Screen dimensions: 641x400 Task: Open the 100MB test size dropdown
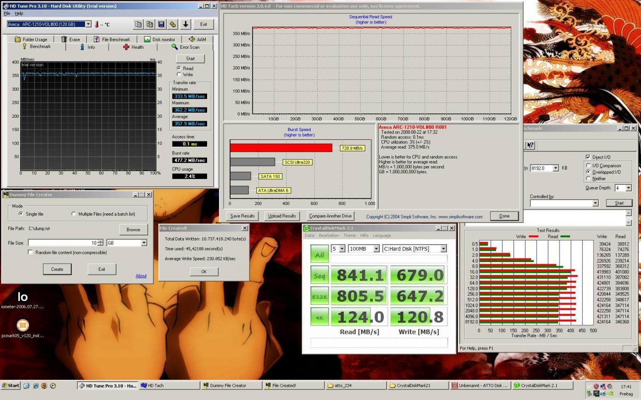[x=376, y=249]
